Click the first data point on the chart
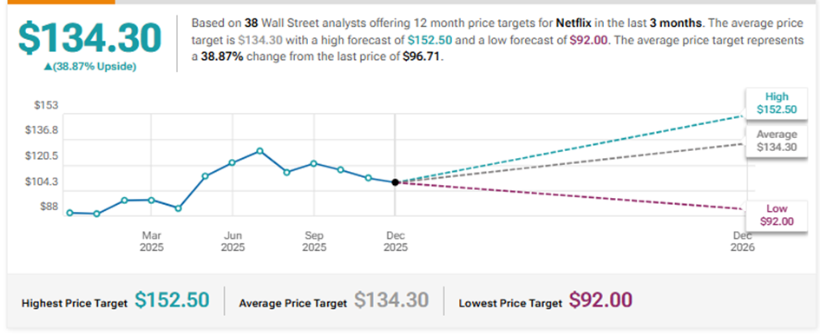Screen dimensions: 820x336 [70, 213]
